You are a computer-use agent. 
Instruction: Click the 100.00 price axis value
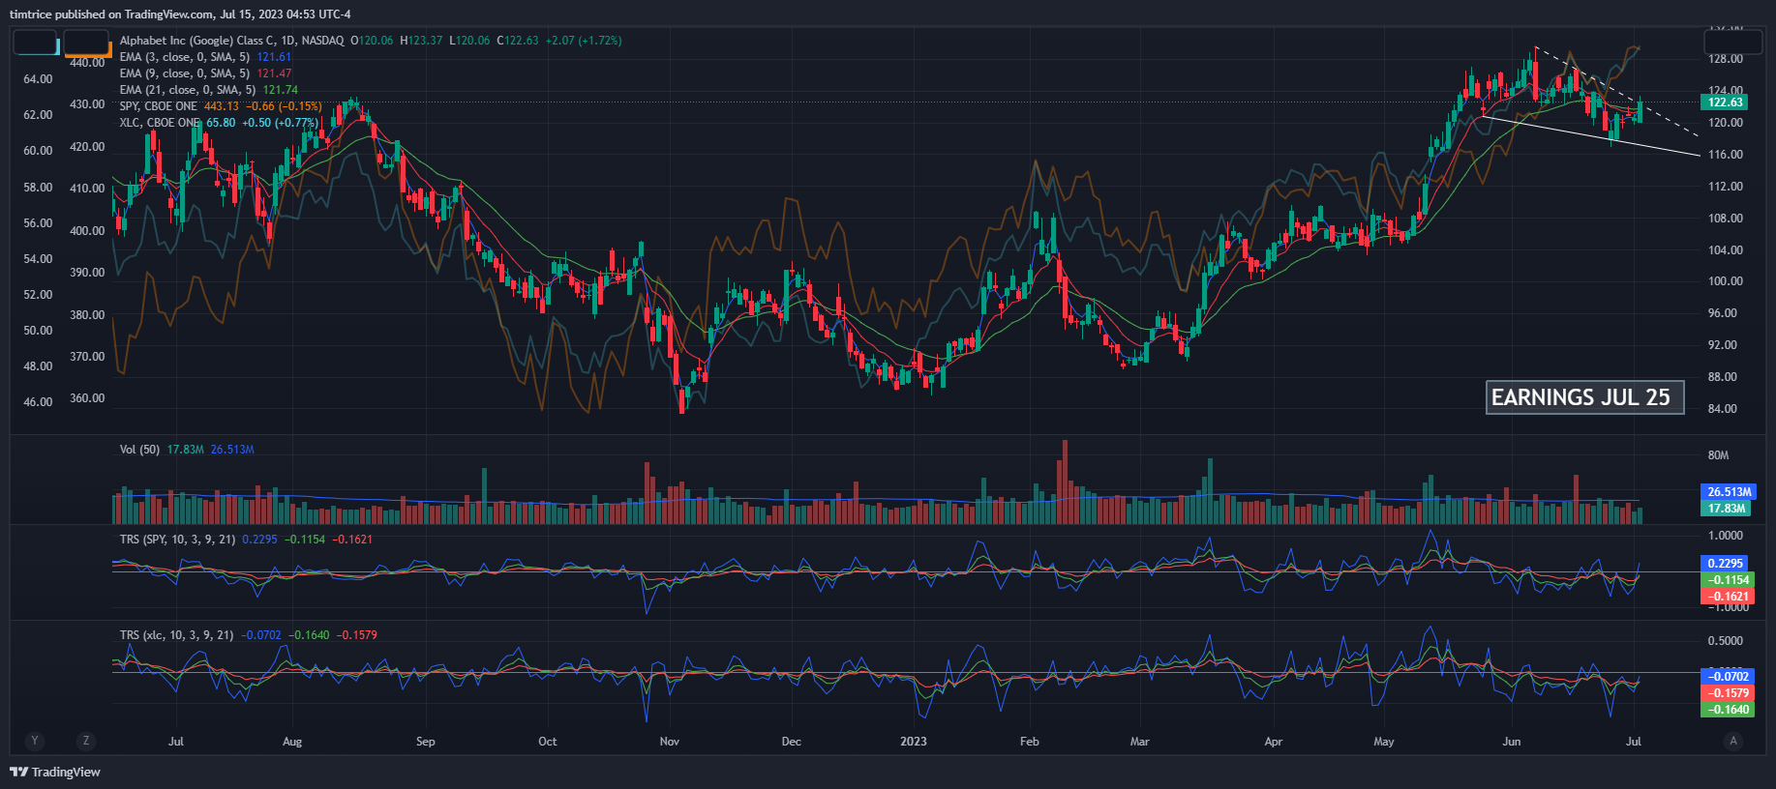click(x=1726, y=281)
